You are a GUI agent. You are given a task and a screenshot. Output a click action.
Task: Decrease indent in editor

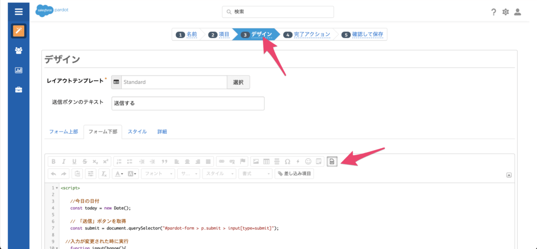coord(142,161)
